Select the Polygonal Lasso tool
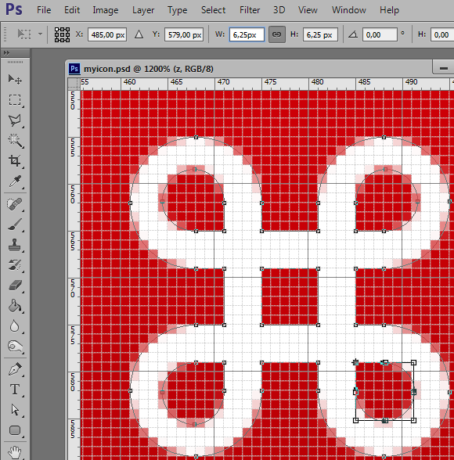 click(15, 120)
